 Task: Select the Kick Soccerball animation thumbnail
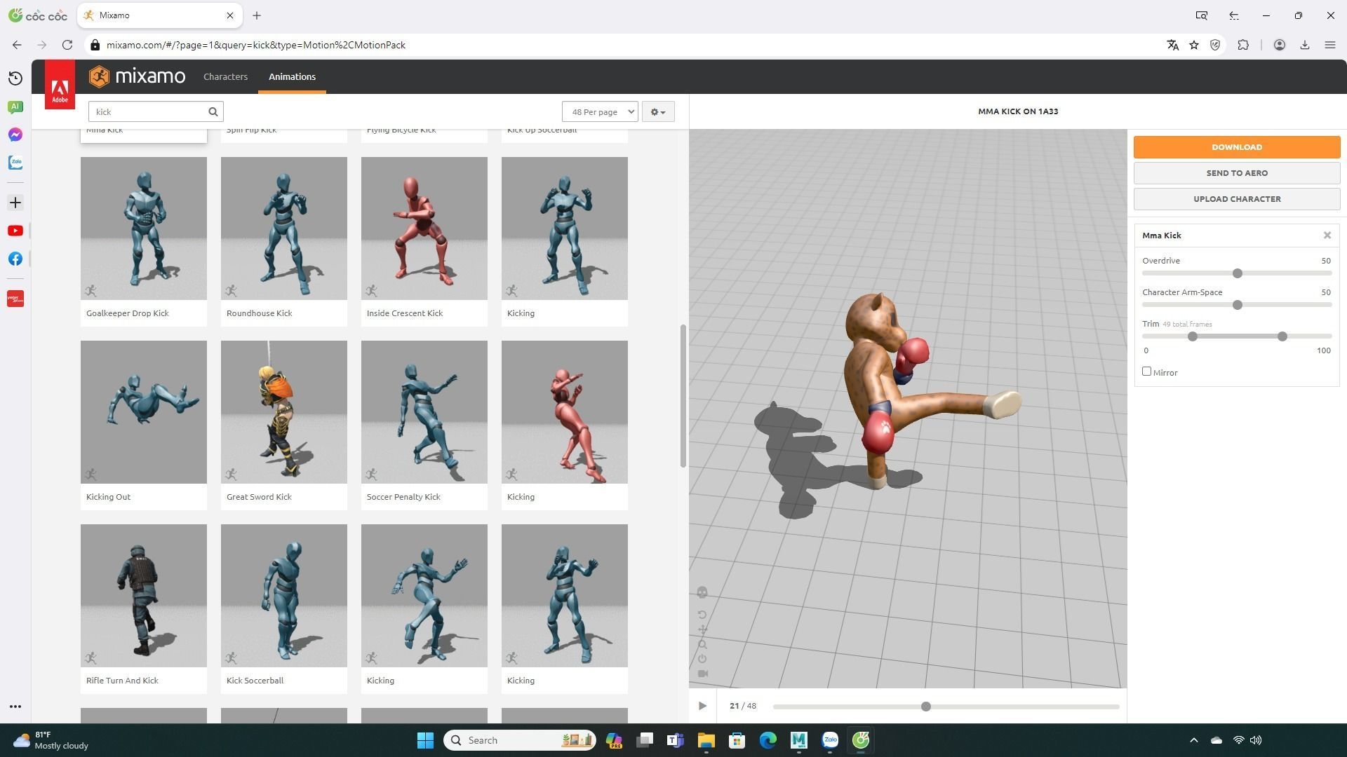pos(284,596)
